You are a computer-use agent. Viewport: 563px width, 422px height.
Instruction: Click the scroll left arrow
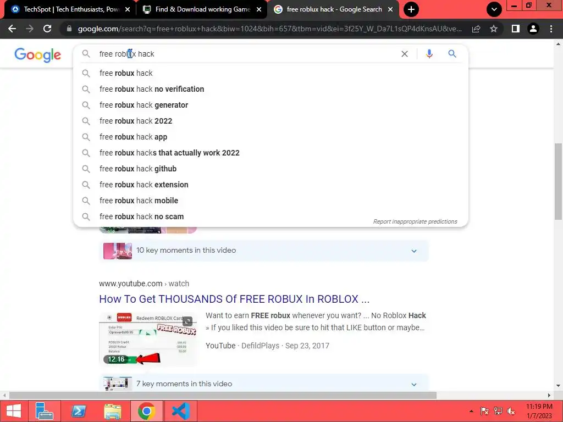[x=4, y=396]
